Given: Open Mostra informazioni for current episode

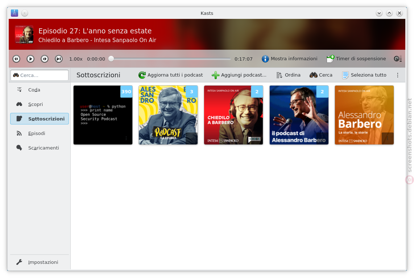Looking at the screenshot, I should click(x=289, y=59).
